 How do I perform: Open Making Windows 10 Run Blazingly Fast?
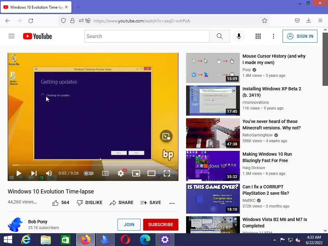tap(267, 157)
